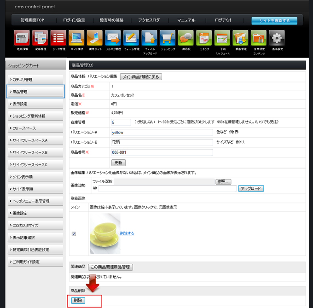Open the ショッピング cart icon
This screenshot has height=308, width=313.
click(167, 38)
